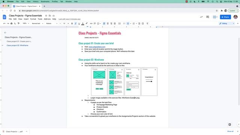Open Chrome's Bookmarks menu in menu bar
This screenshot has height=135, width=240.
click(45, 1)
